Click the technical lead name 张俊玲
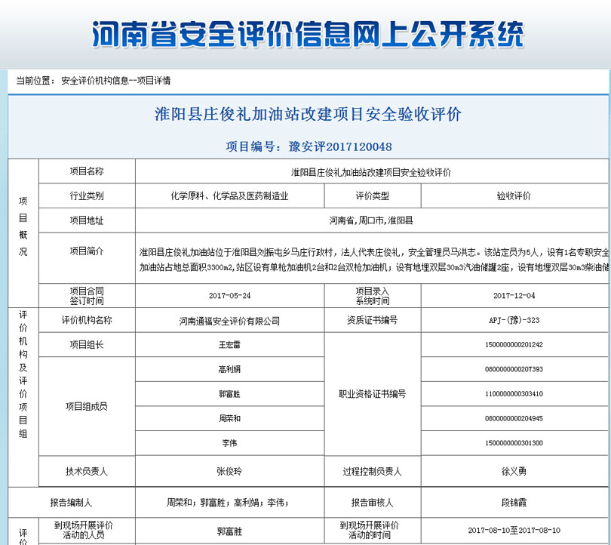The height and width of the screenshot is (545, 611). pyautogui.click(x=229, y=472)
